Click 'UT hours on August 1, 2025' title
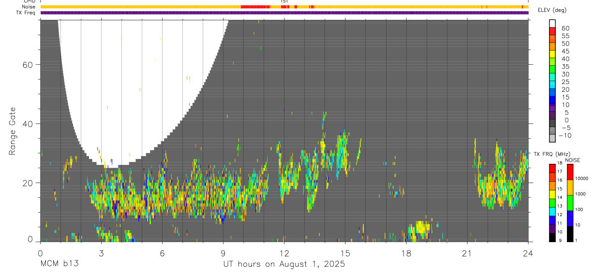 pyautogui.click(x=284, y=264)
